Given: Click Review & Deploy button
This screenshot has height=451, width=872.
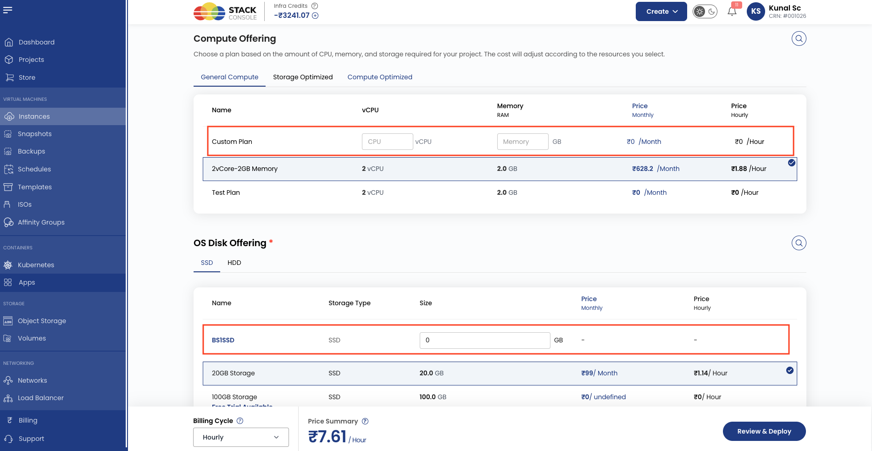Looking at the screenshot, I should click(x=764, y=431).
